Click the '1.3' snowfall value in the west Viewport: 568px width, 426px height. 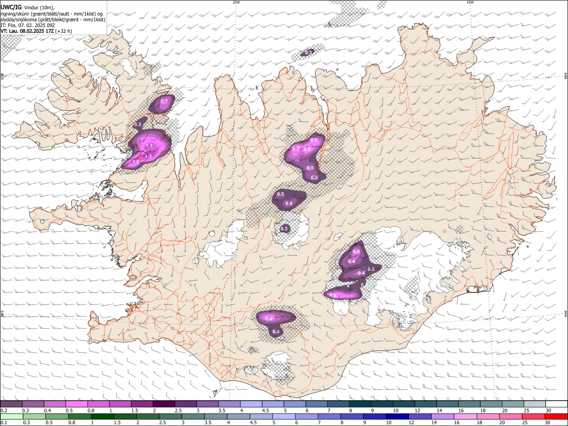pos(148,157)
